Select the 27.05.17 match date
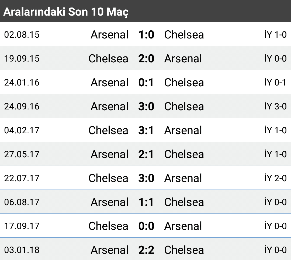The image size is (291, 260). [x=22, y=154]
